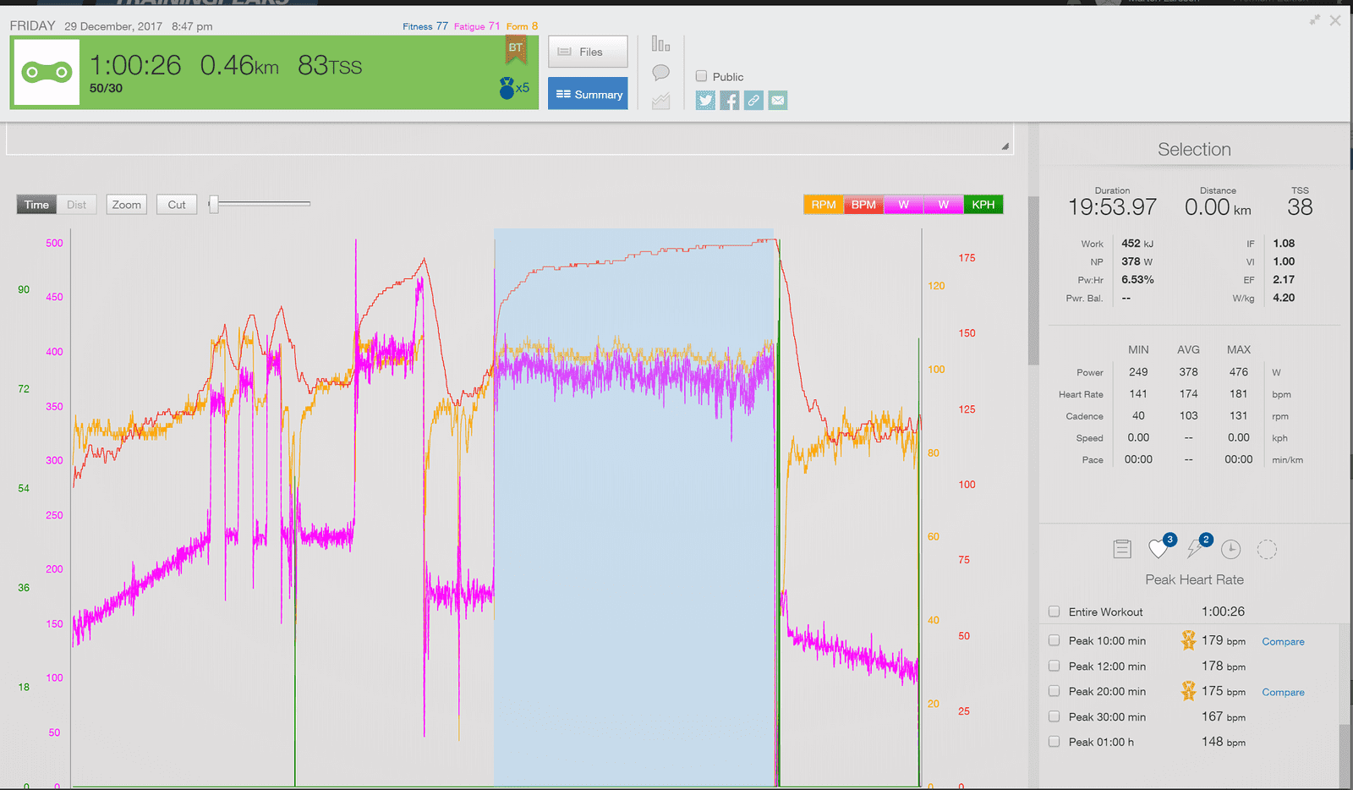Toggle BPM heart rate channel
This screenshot has height=790, width=1353.
(863, 205)
